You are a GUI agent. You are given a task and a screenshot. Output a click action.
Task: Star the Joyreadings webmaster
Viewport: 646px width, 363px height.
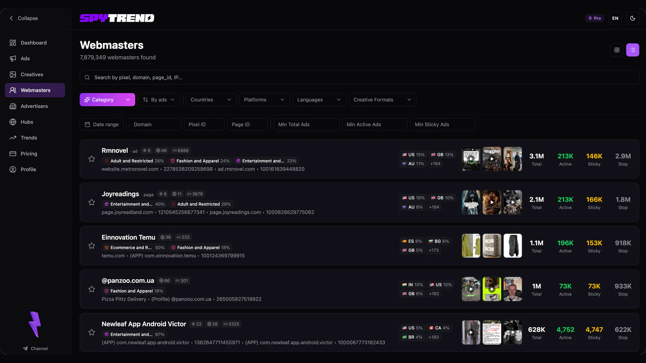coord(92,202)
